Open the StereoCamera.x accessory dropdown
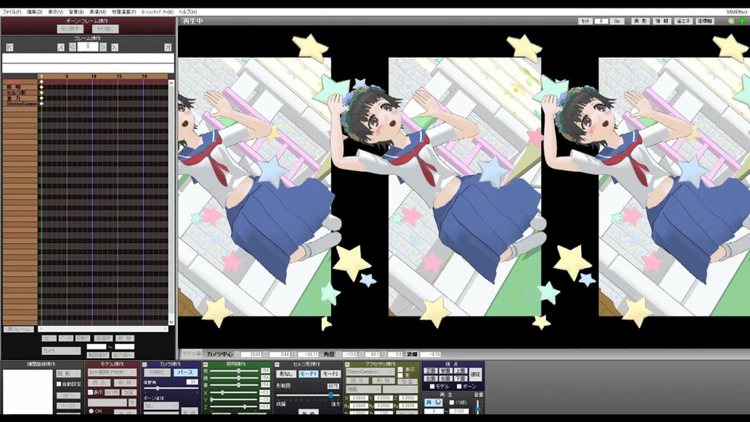The image size is (750, 422). coord(370,372)
